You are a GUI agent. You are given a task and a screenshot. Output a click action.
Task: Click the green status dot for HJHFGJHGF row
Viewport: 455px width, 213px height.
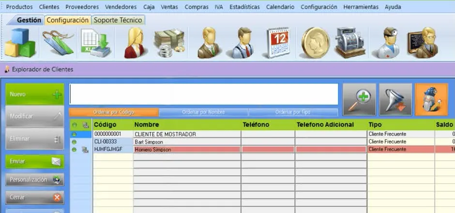pos(74,150)
